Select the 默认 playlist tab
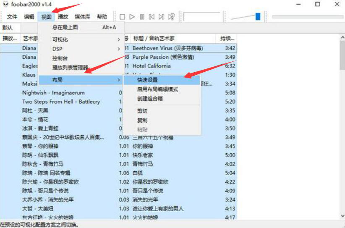345x228 pixels. pyautogui.click(x=10, y=28)
